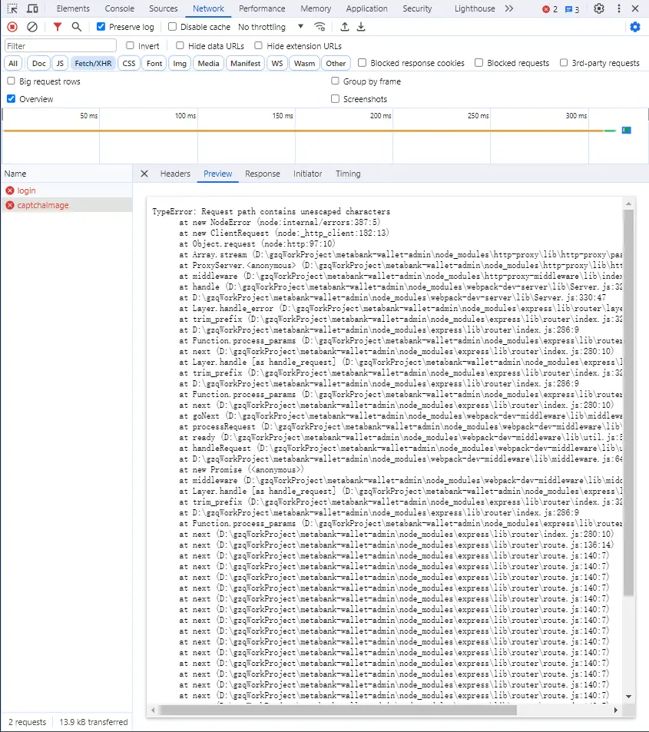Enable Disable cache checkbox
The width and height of the screenshot is (649, 732).
[x=172, y=27]
